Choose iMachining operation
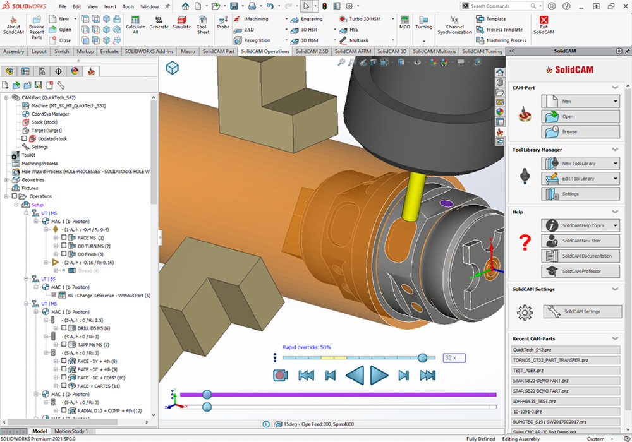 [x=251, y=19]
